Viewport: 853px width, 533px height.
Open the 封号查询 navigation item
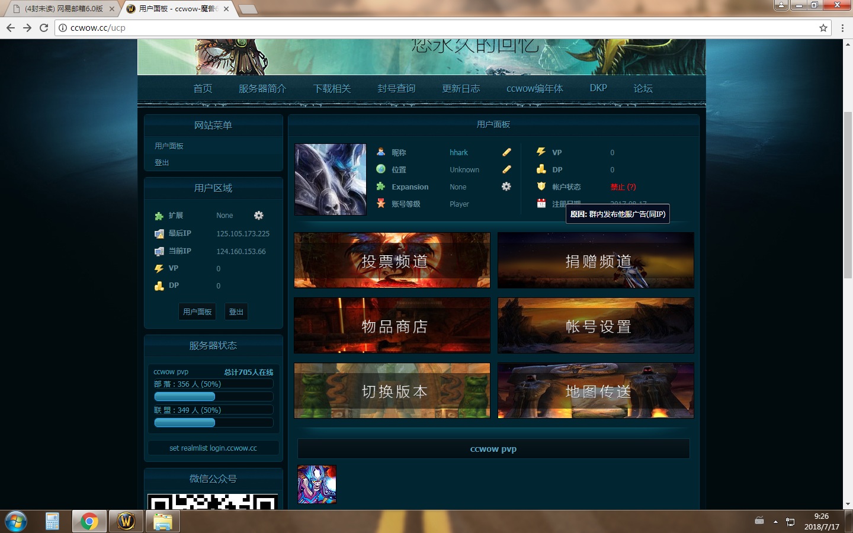tap(396, 88)
